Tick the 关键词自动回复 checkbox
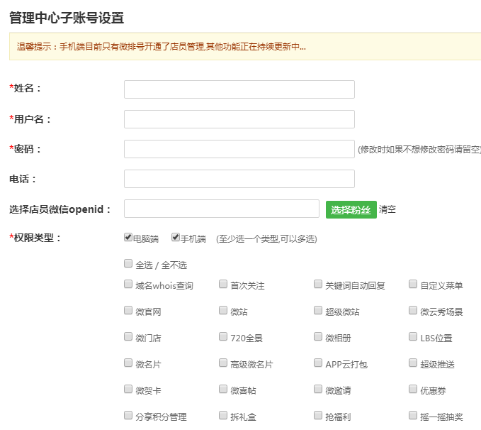 [x=318, y=285]
